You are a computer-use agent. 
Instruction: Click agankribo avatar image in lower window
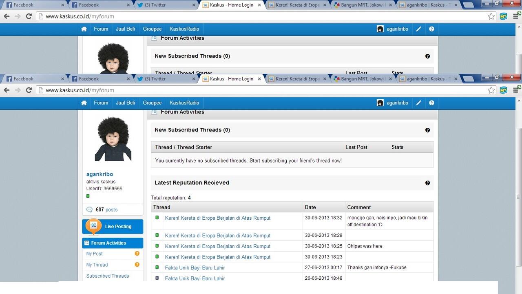pyautogui.click(x=113, y=139)
